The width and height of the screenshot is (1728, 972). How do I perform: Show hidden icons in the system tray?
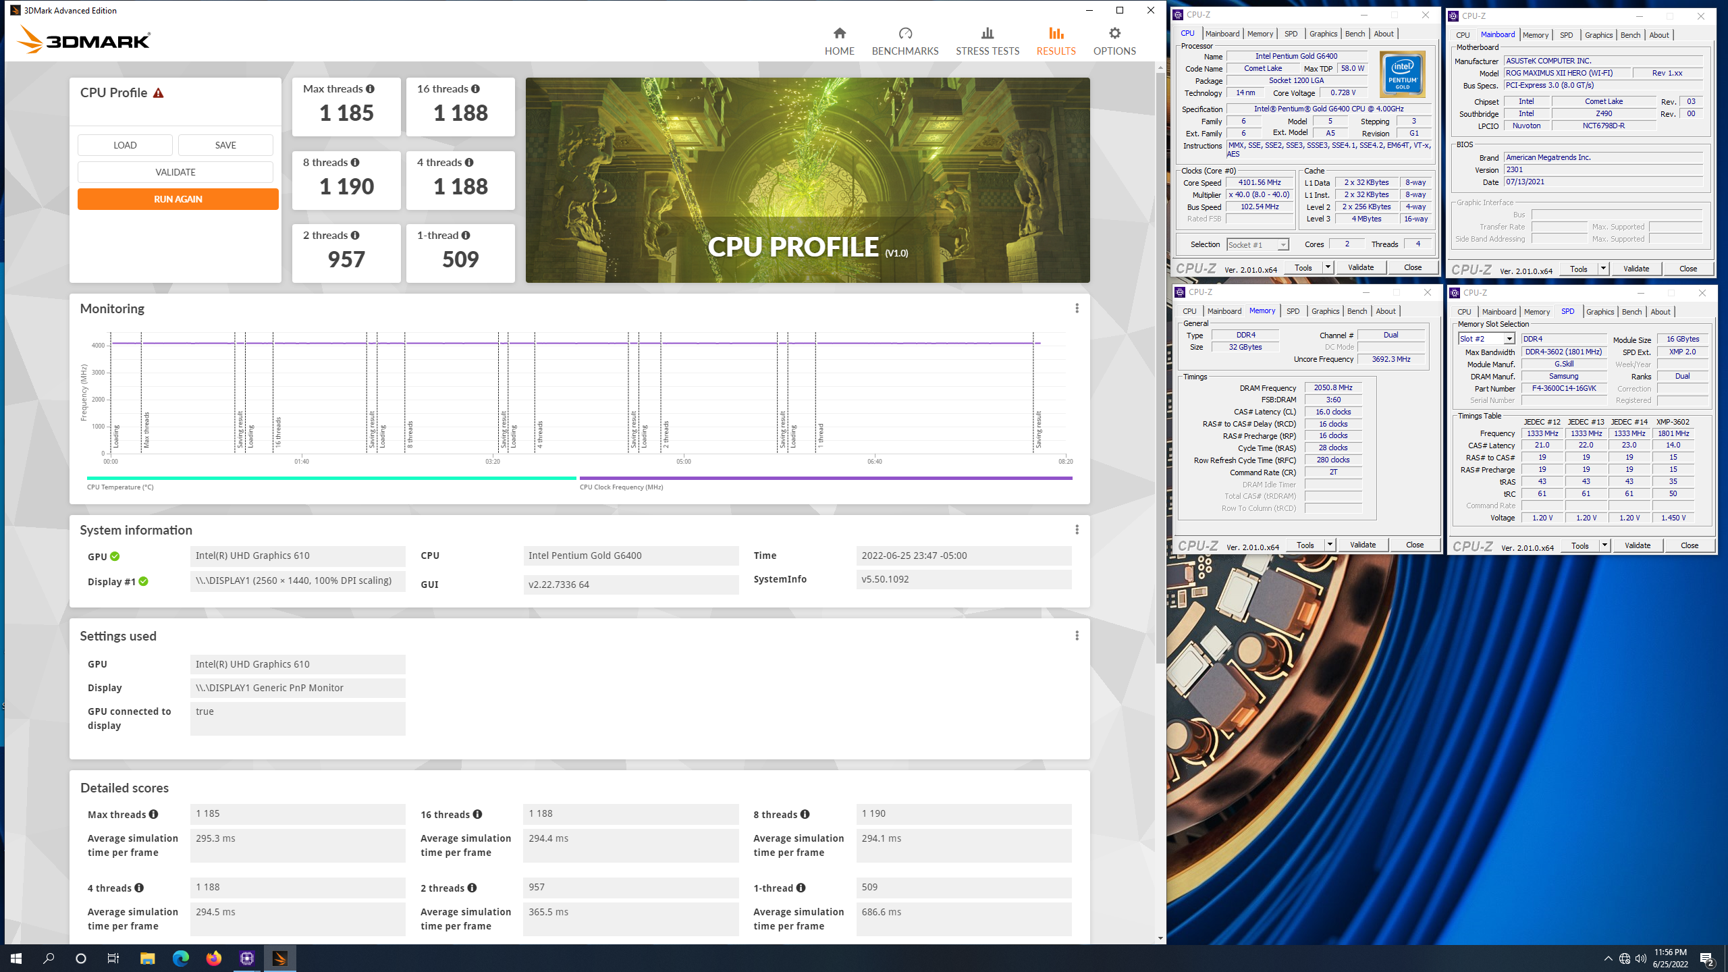[x=1609, y=959]
